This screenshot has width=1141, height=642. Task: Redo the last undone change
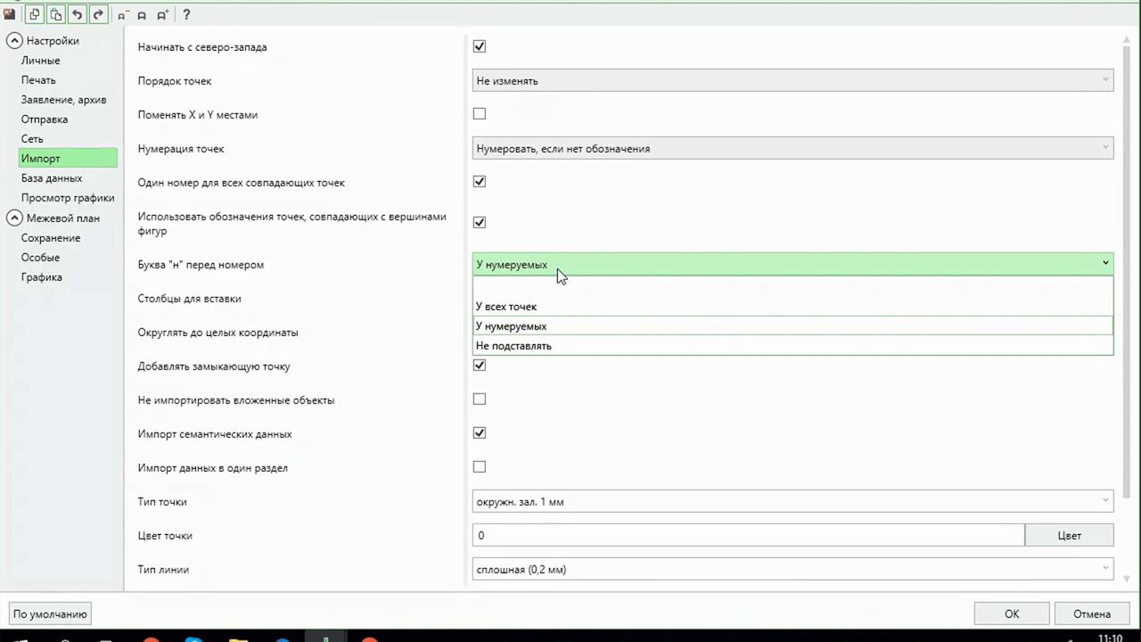click(x=99, y=14)
